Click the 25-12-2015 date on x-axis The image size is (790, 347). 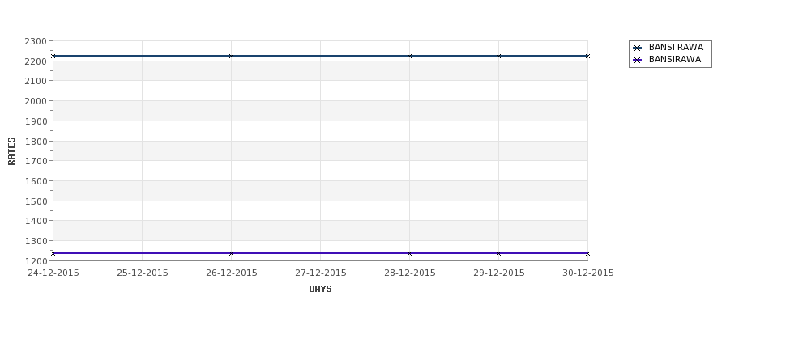[143, 273]
